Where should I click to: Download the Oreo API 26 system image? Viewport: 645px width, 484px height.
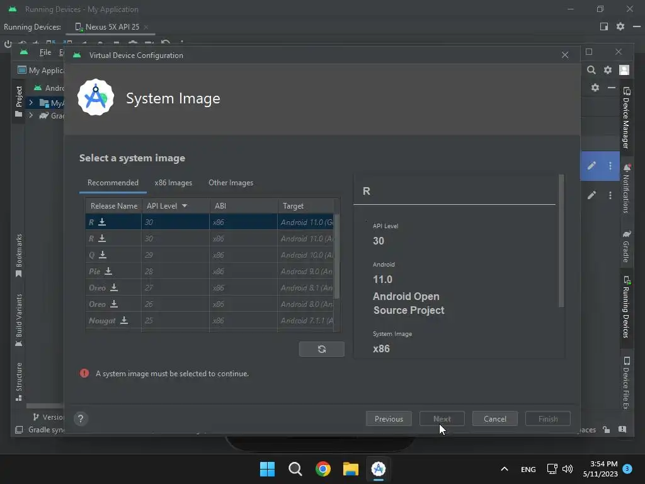click(114, 304)
